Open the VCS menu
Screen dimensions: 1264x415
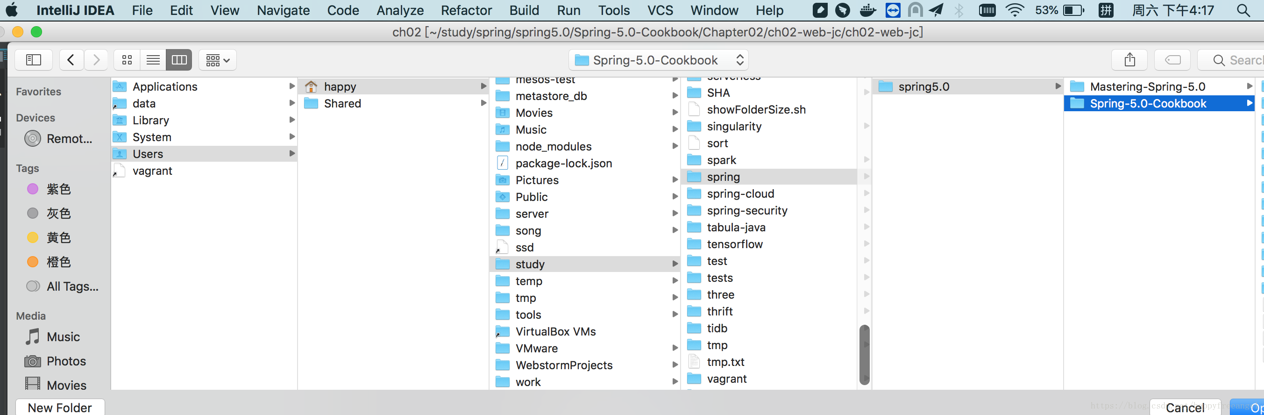pyautogui.click(x=660, y=10)
